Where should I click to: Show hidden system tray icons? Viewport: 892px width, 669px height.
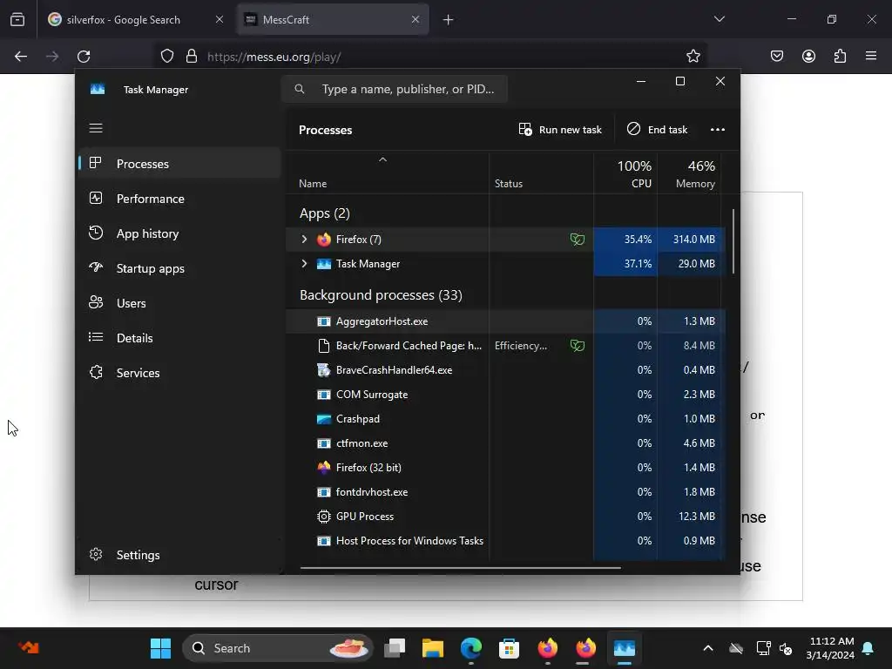tap(708, 648)
